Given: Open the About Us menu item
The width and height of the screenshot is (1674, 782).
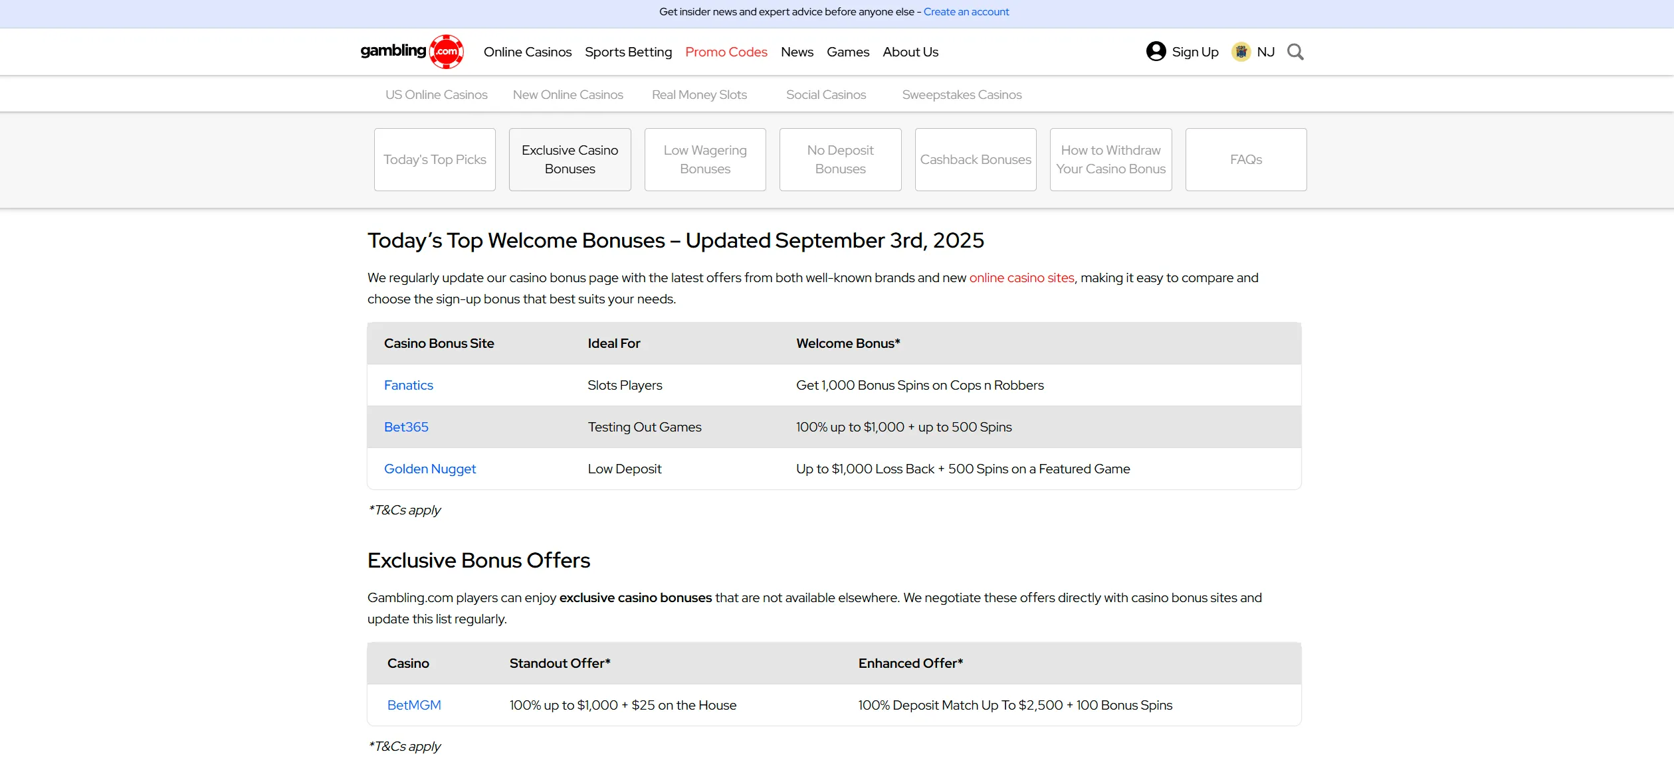Looking at the screenshot, I should point(910,52).
